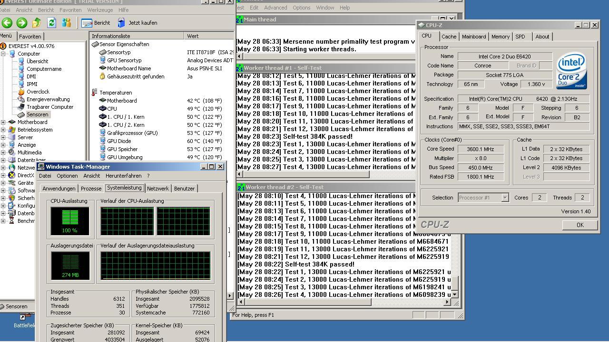Switch to Benutzer tab in Task-Manager

click(184, 189)
